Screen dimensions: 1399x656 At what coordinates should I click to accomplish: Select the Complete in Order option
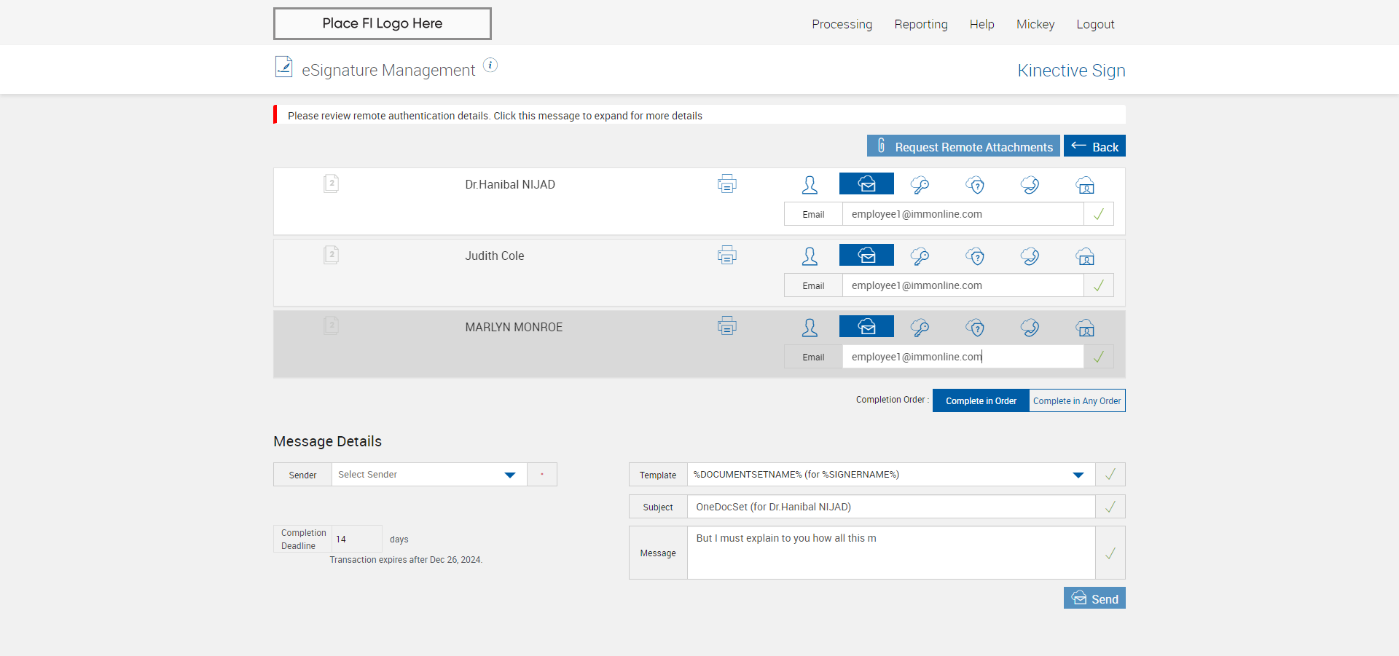[x=981, y=401]
